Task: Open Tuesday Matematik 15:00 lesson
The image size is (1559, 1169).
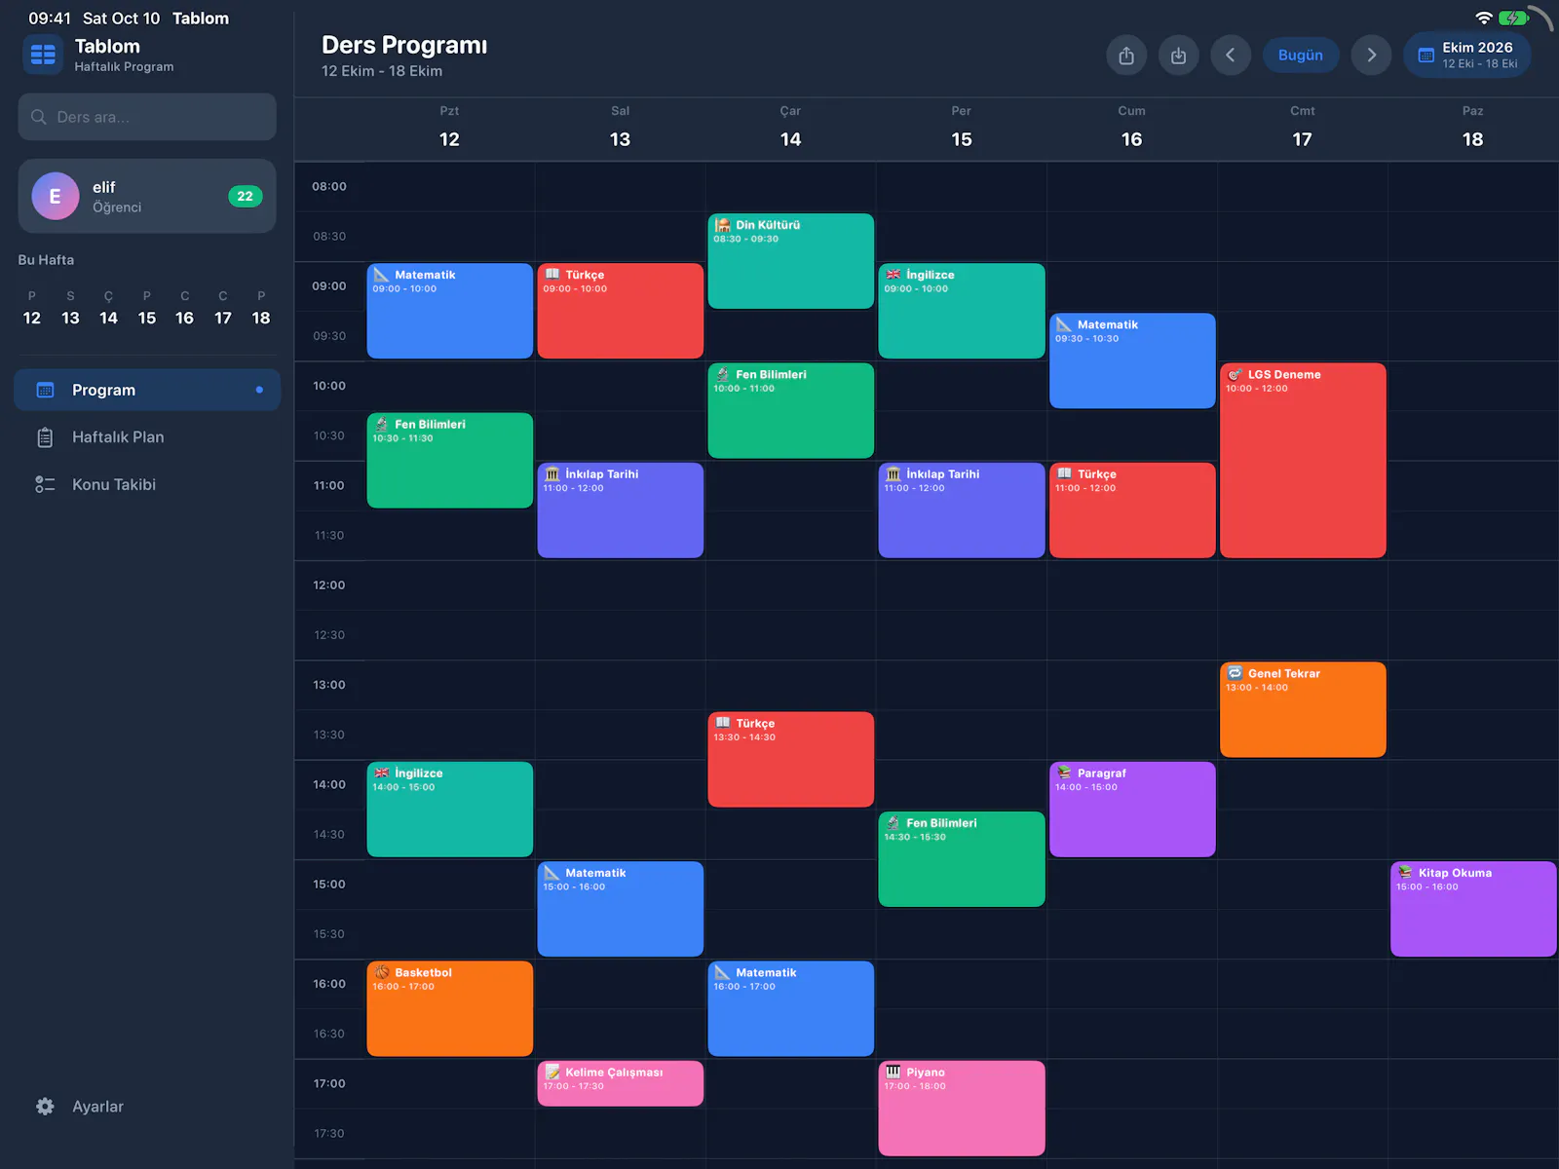Action: [621, 909]
